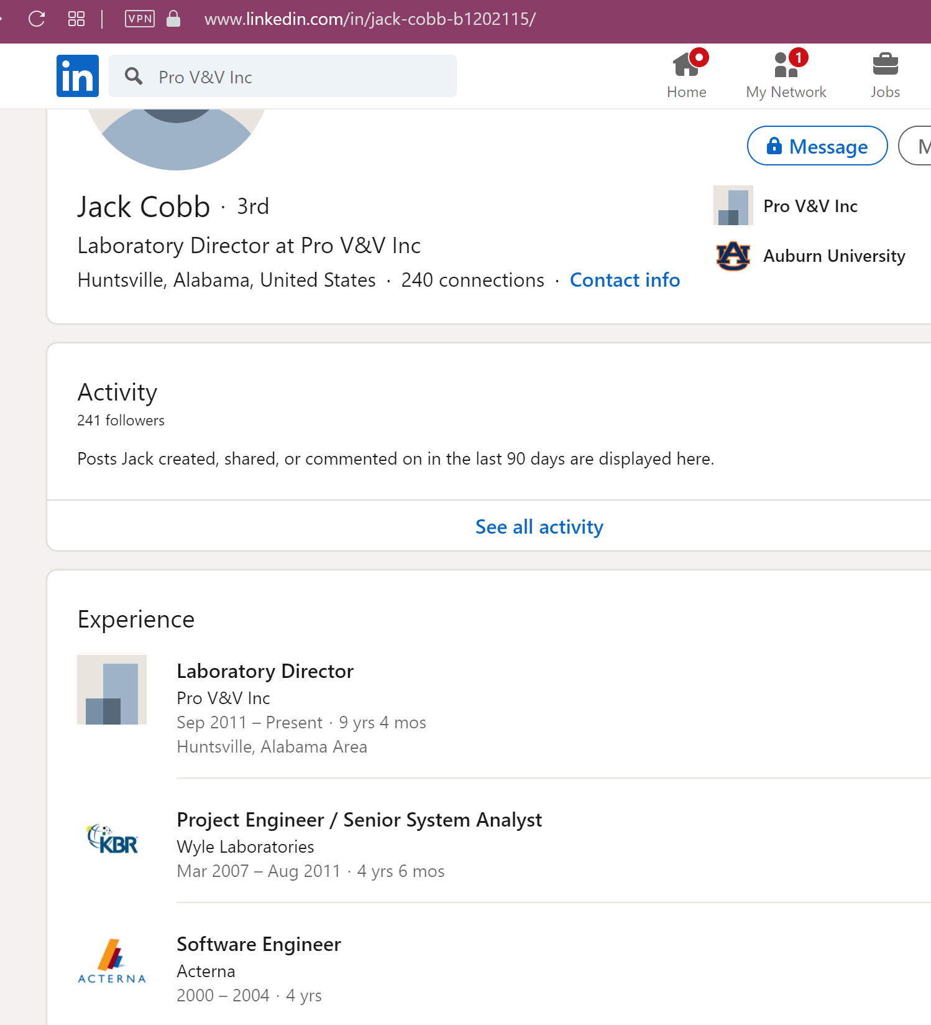Click the Experience section heading
Screen dimensions: 931x1025
tap(136, 619)
